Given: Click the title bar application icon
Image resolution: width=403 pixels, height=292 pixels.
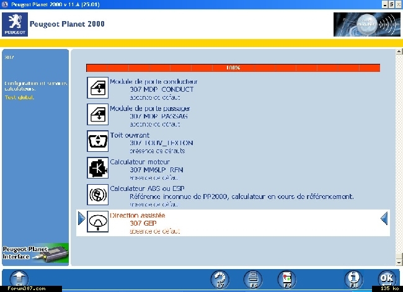Looking at the screenshot, I should (x=4, y=4).
